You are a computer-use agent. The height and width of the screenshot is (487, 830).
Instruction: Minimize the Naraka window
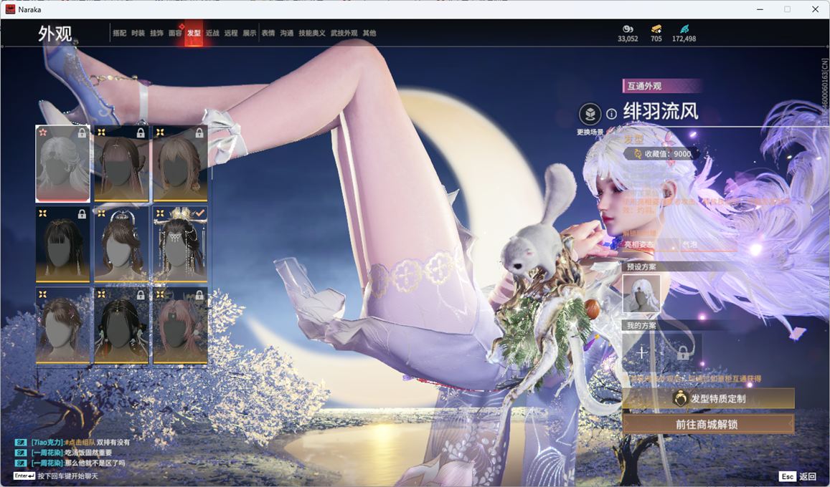pyautogui.click(x=760, y=9)
